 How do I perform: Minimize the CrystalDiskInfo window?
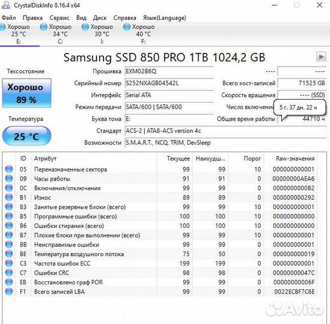(275, 5)
